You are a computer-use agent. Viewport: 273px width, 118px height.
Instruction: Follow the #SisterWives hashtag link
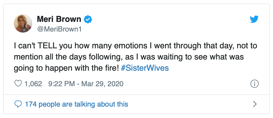144,68
